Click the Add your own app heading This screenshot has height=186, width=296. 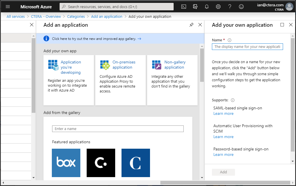(x=60, y=51)
